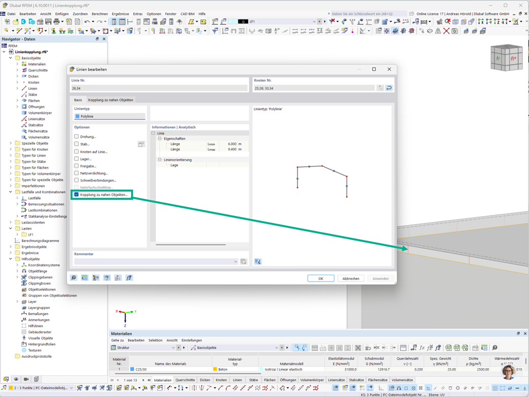The image size is (529, 397).
Task: Enable the Stab... checkbox
Action: pyautogui.click(x=77, y=144)
